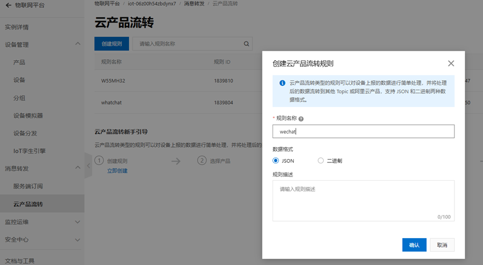Click the 确认 button

(x=414, y=245)
